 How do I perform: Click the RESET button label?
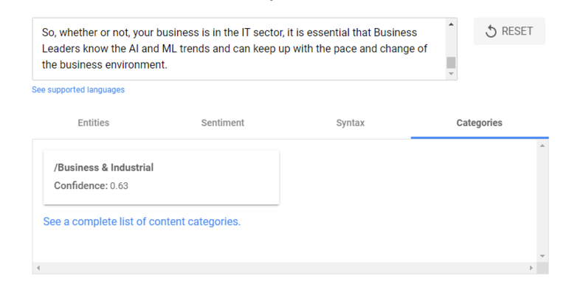coord(517,31)
